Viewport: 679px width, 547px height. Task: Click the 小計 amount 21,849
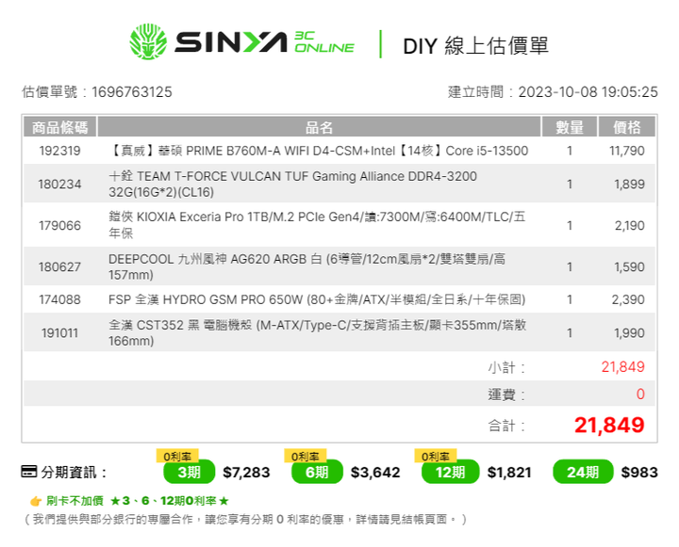[622, 367]
